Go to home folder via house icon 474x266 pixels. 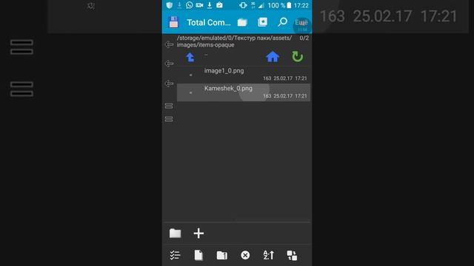[x=273, y=57]
